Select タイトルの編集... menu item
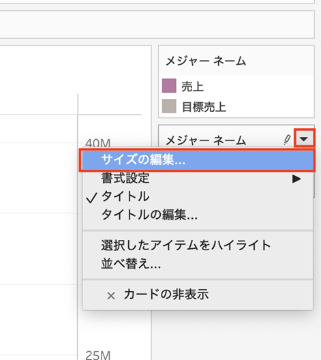Viewport: 321px width, 360px height. point(198,215)
